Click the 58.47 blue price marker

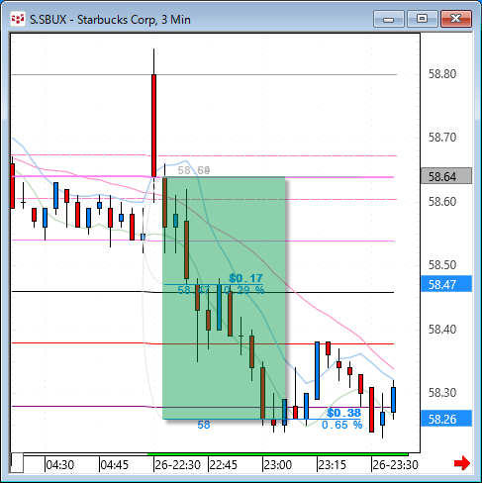(x=446, y=284)
